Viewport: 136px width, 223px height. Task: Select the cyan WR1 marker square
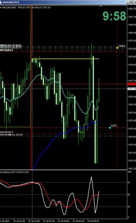(x=110, y=128)
